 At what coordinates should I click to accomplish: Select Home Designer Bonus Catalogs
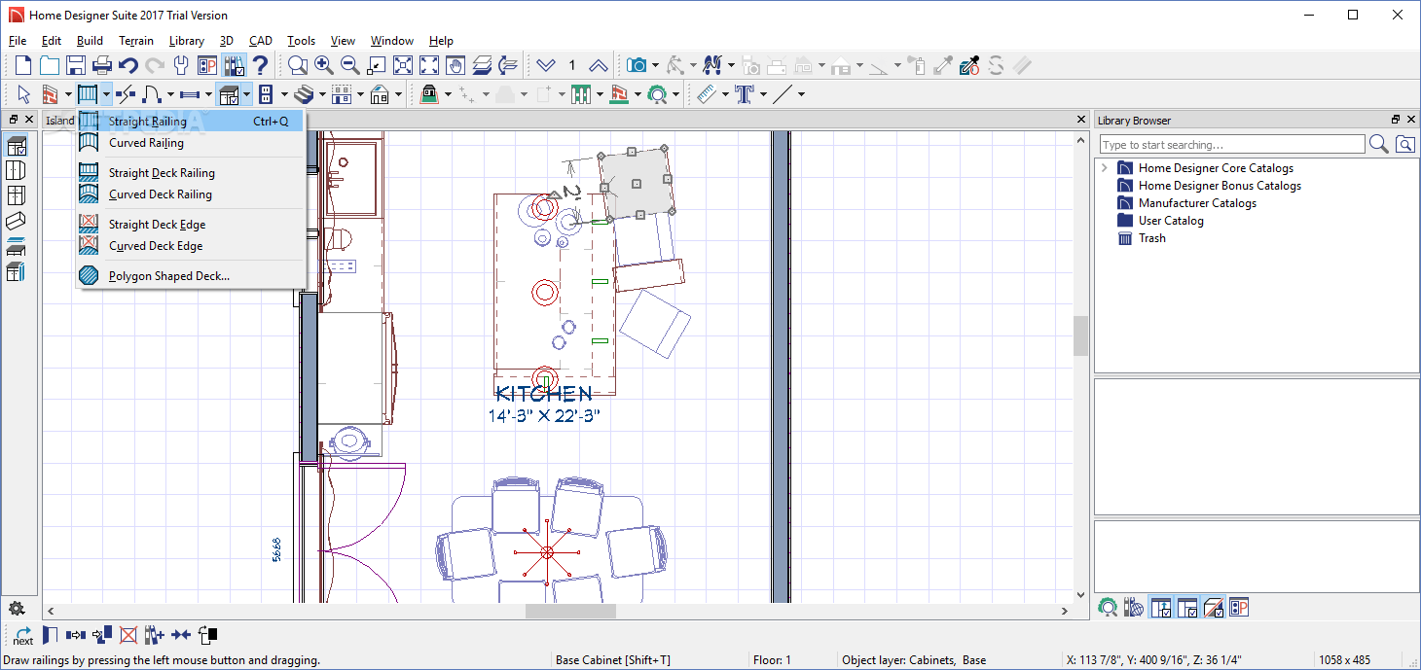[x=1220, y=186]
